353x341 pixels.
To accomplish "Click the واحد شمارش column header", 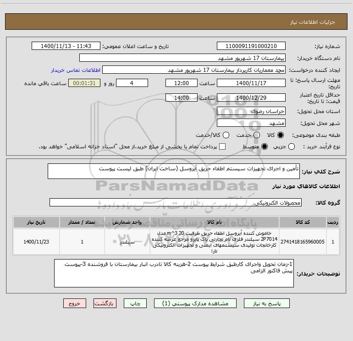I will tap(127, 222).
